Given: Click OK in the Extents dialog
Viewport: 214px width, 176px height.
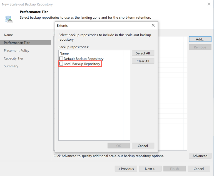Looking at the screenshot, I should [118, 146].
